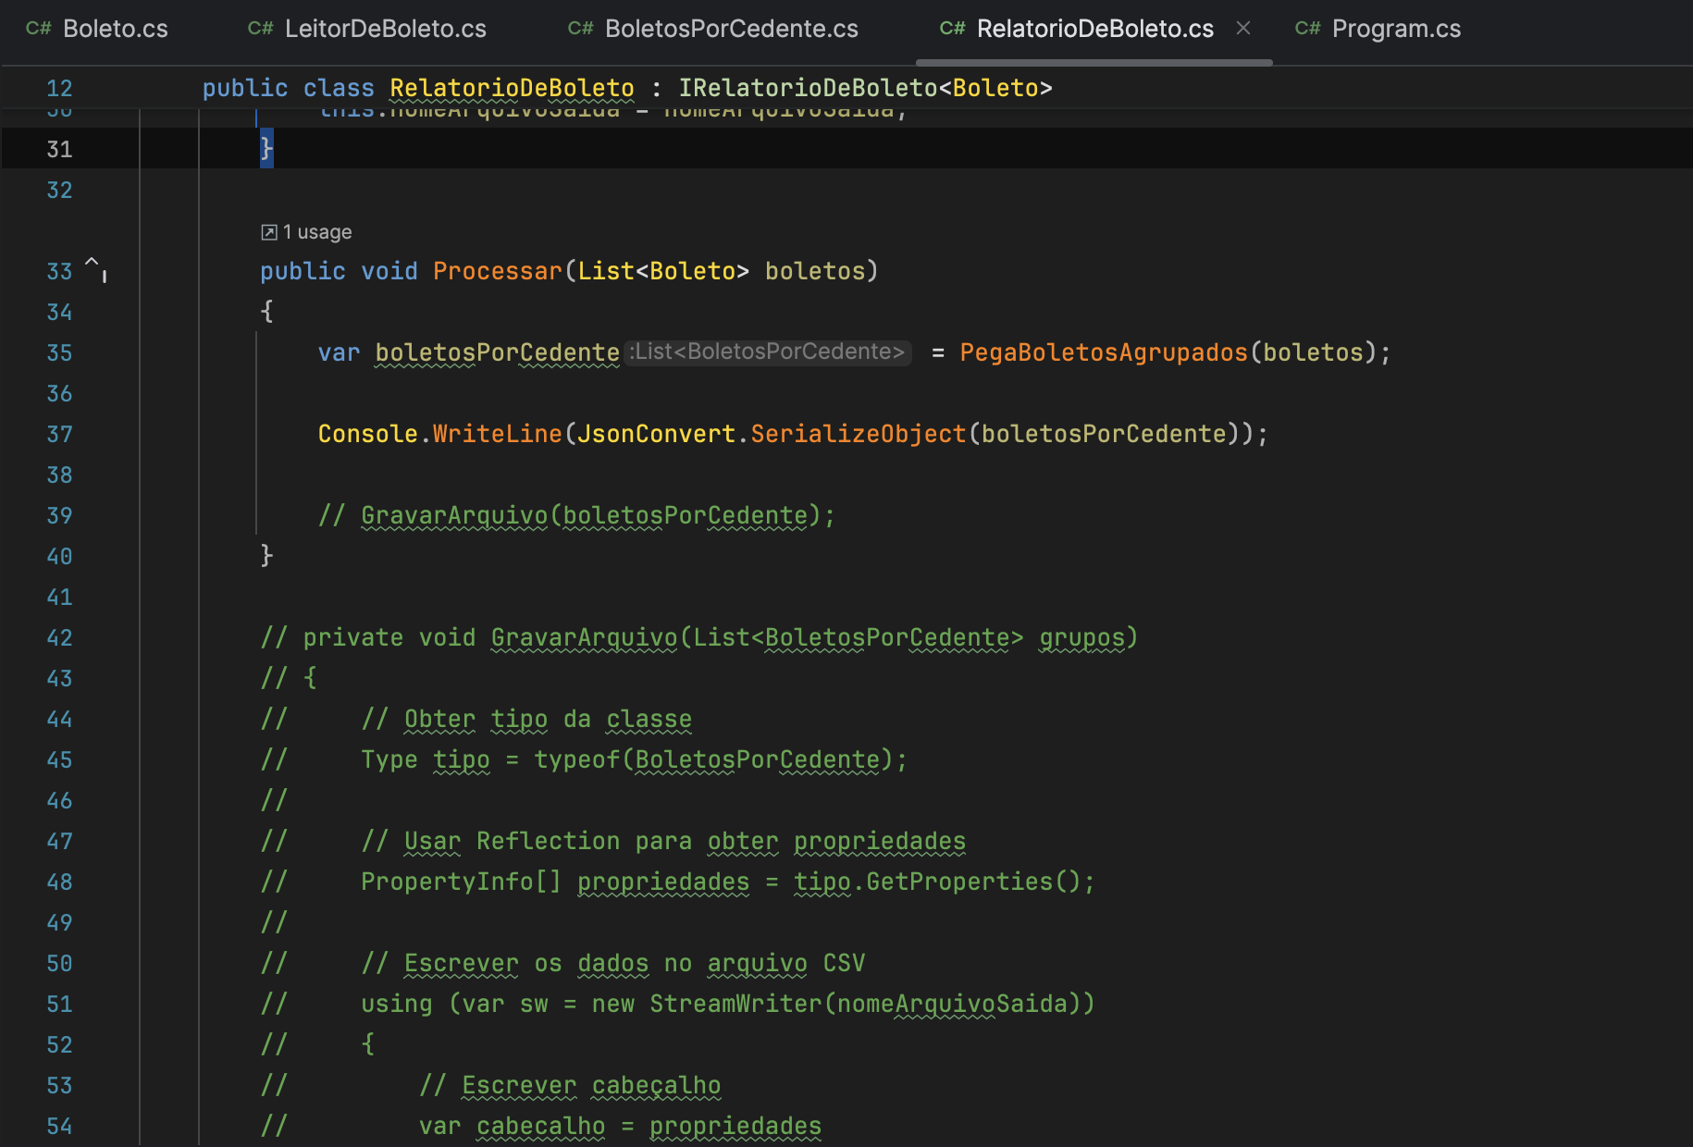
Task: Click the List<BoletosPorCedente> inlay type hint
Action: point(768,352)
